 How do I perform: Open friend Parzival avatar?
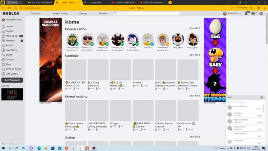click(x=148, y=40)
